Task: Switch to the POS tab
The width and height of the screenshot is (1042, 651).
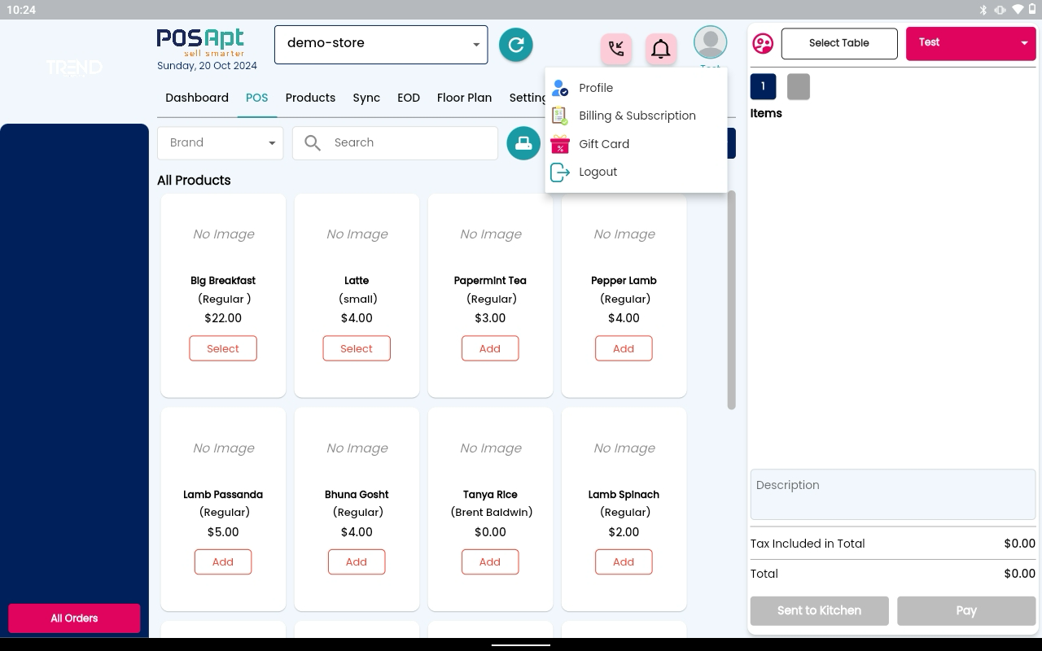Action: (x=256, y=98)
